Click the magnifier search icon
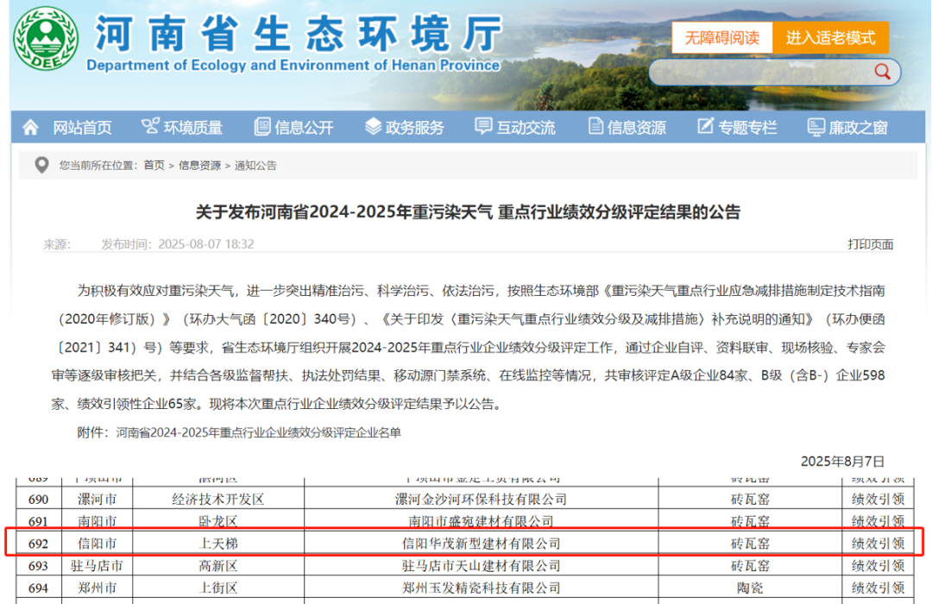Viewport: 932px width, 604px height. click(x=882, y=72)
